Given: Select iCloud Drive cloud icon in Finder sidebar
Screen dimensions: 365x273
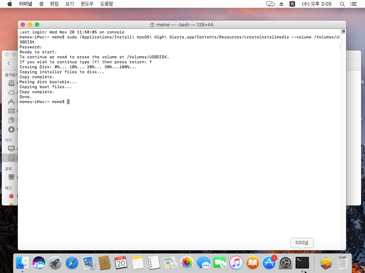Looking at the screenshot, I should coord(11,92).
